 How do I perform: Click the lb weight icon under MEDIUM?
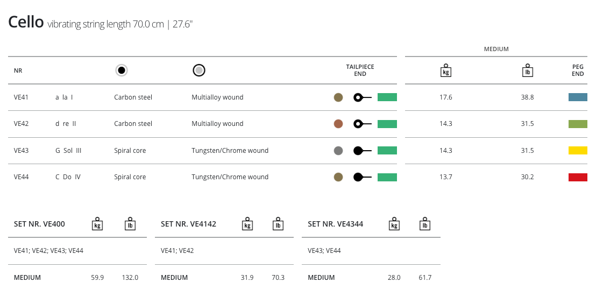pos(527,71)
